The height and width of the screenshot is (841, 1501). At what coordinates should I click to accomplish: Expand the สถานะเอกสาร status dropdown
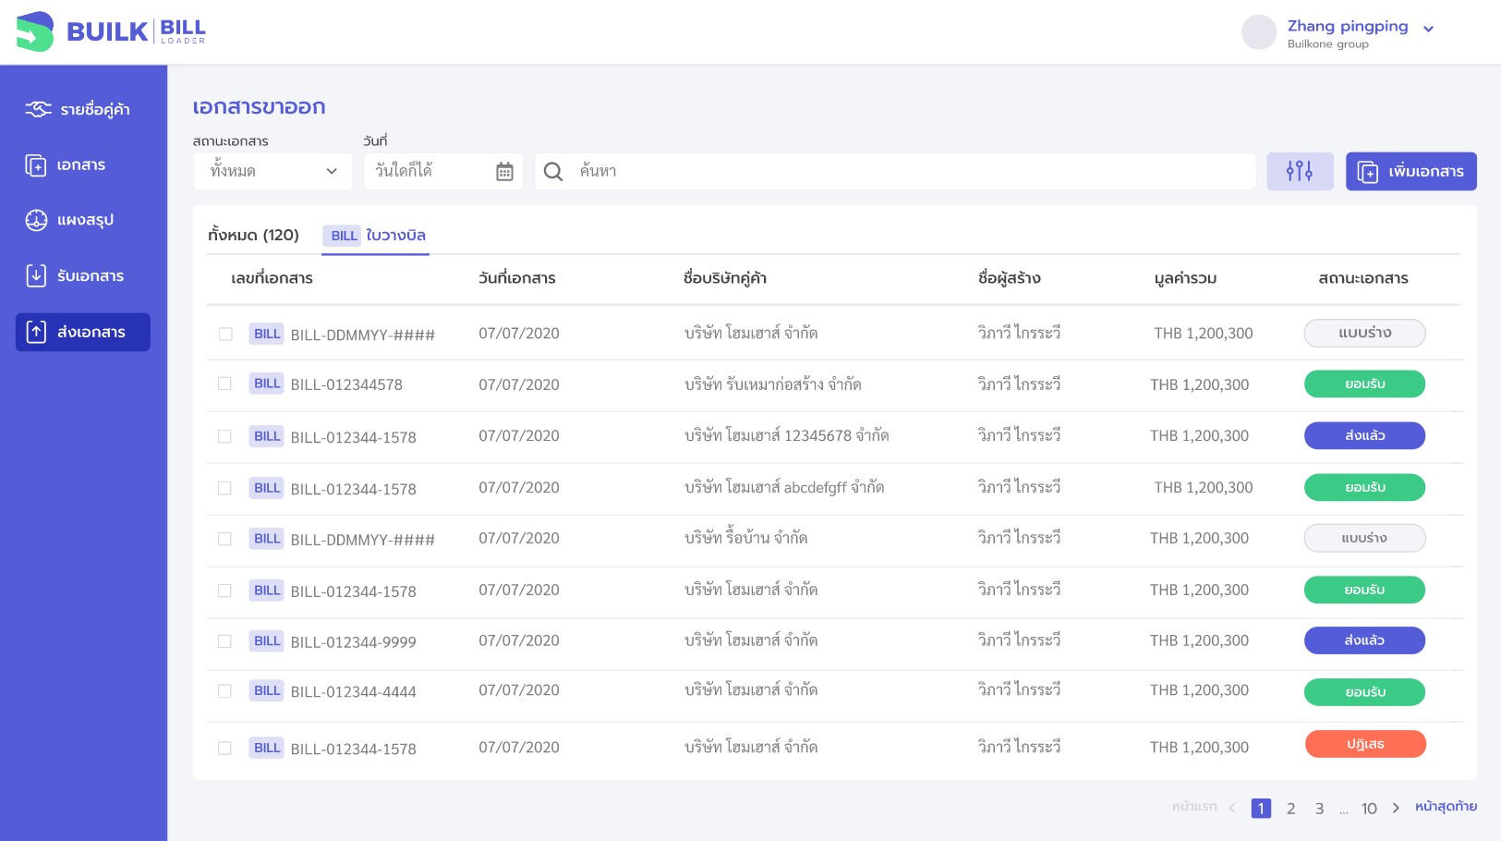click(272, 171)
